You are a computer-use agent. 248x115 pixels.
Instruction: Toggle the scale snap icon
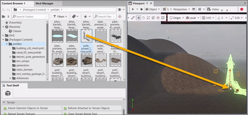click(x=232, y=18)
